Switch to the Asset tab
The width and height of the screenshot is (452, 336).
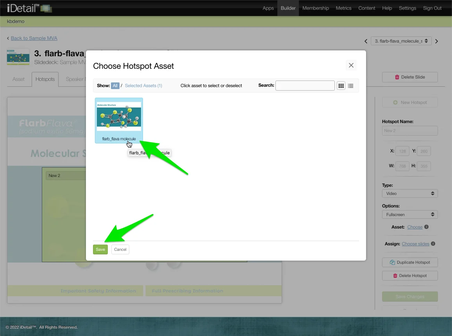coord(18,79)
